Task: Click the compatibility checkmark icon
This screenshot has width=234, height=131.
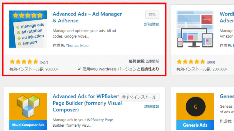Action: 80,69
